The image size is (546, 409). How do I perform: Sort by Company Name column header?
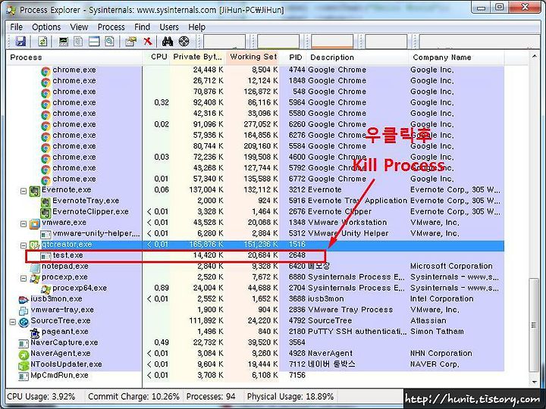[x=457, y=58]
